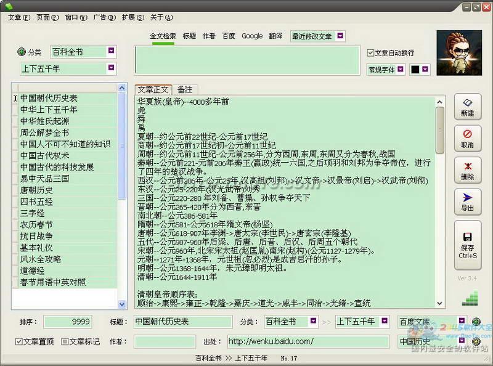Open the 文章 menu in the menu bar
The width and height of the screenshot is (493, 366).
[18, 17]
